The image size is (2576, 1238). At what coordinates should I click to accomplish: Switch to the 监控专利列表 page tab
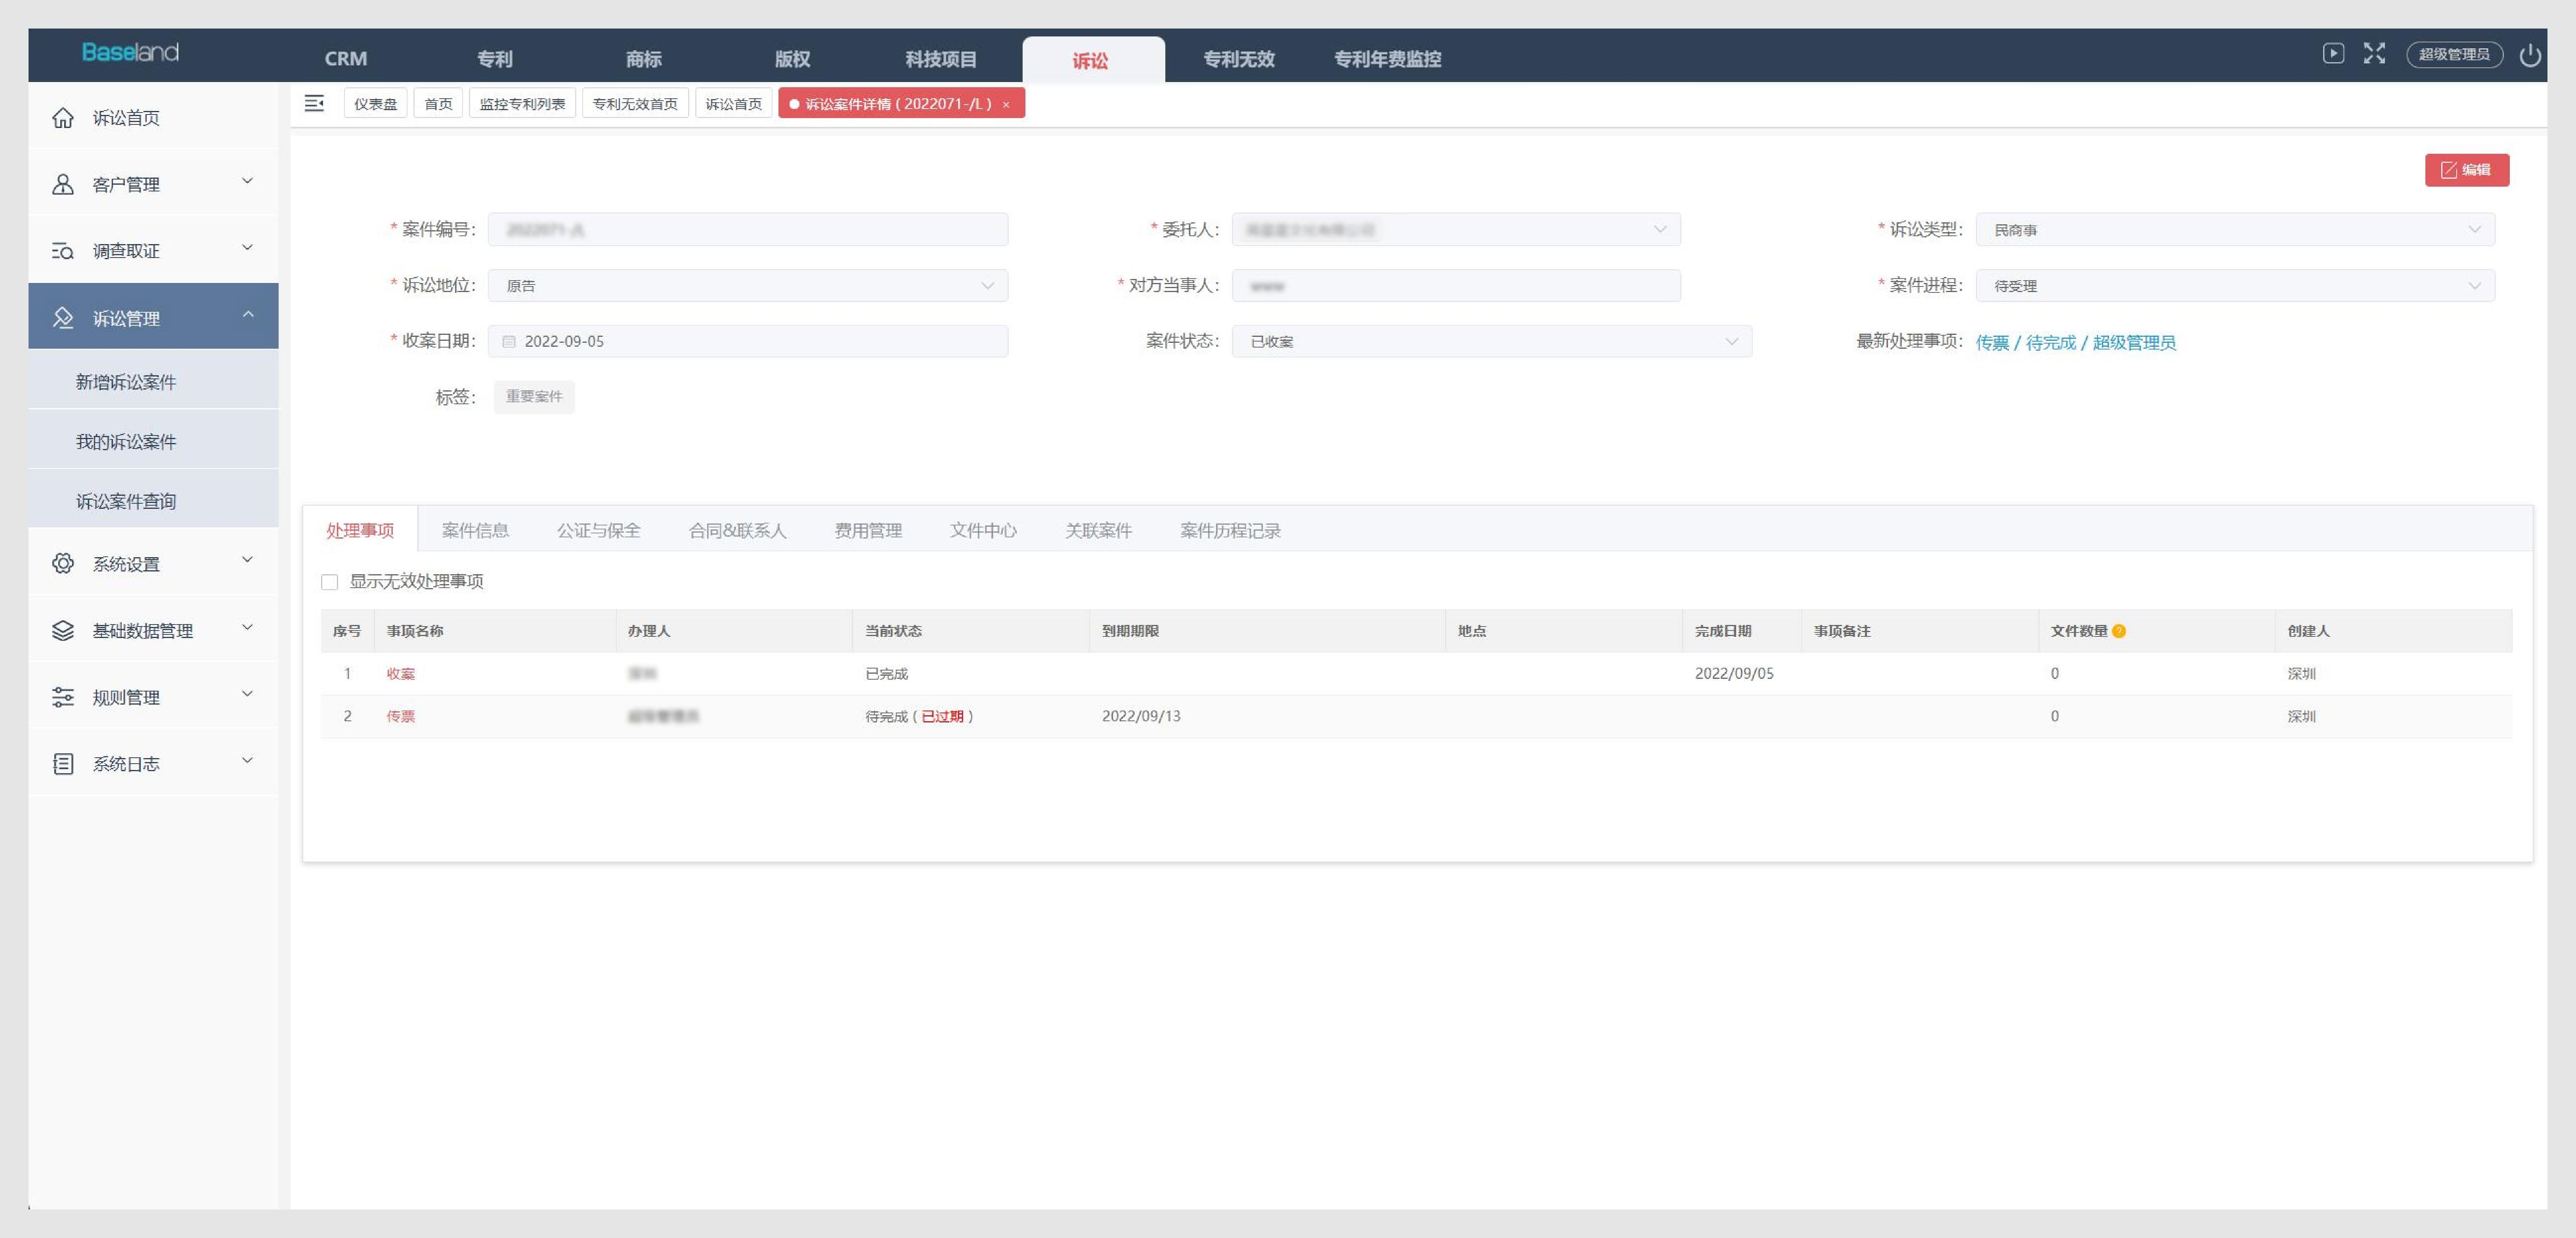522,103
